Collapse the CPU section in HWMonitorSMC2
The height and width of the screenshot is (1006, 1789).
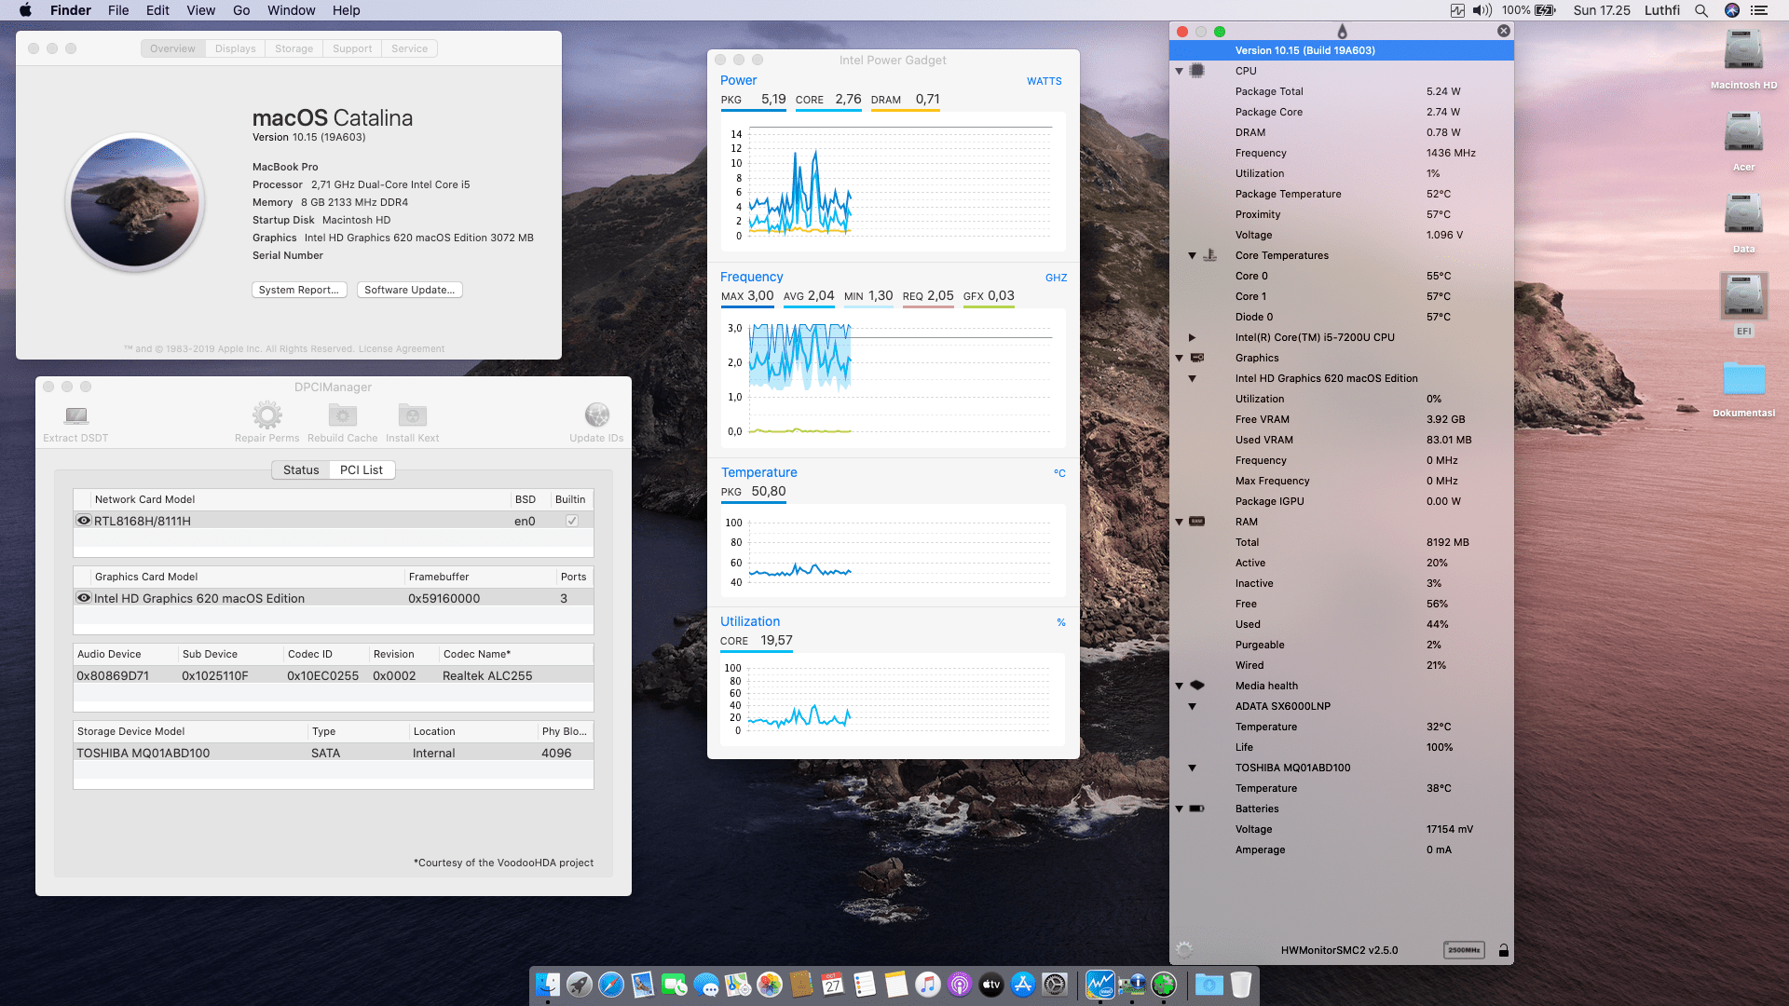[x=1179, y=70]
